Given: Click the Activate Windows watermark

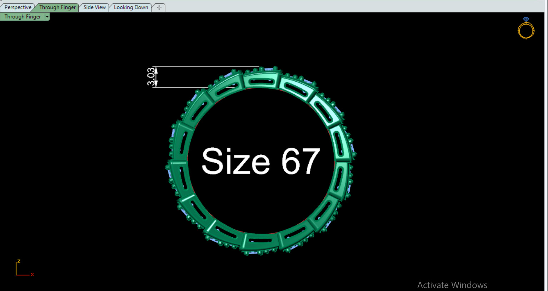Looking at the screenshot, I should [x=452, y=285].
